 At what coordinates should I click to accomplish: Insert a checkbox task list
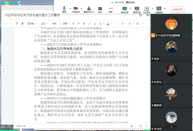click(x=138, y=23)
